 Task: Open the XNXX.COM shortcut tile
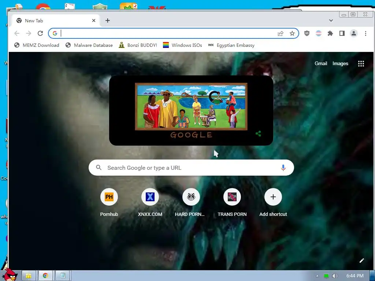point(150,202)
